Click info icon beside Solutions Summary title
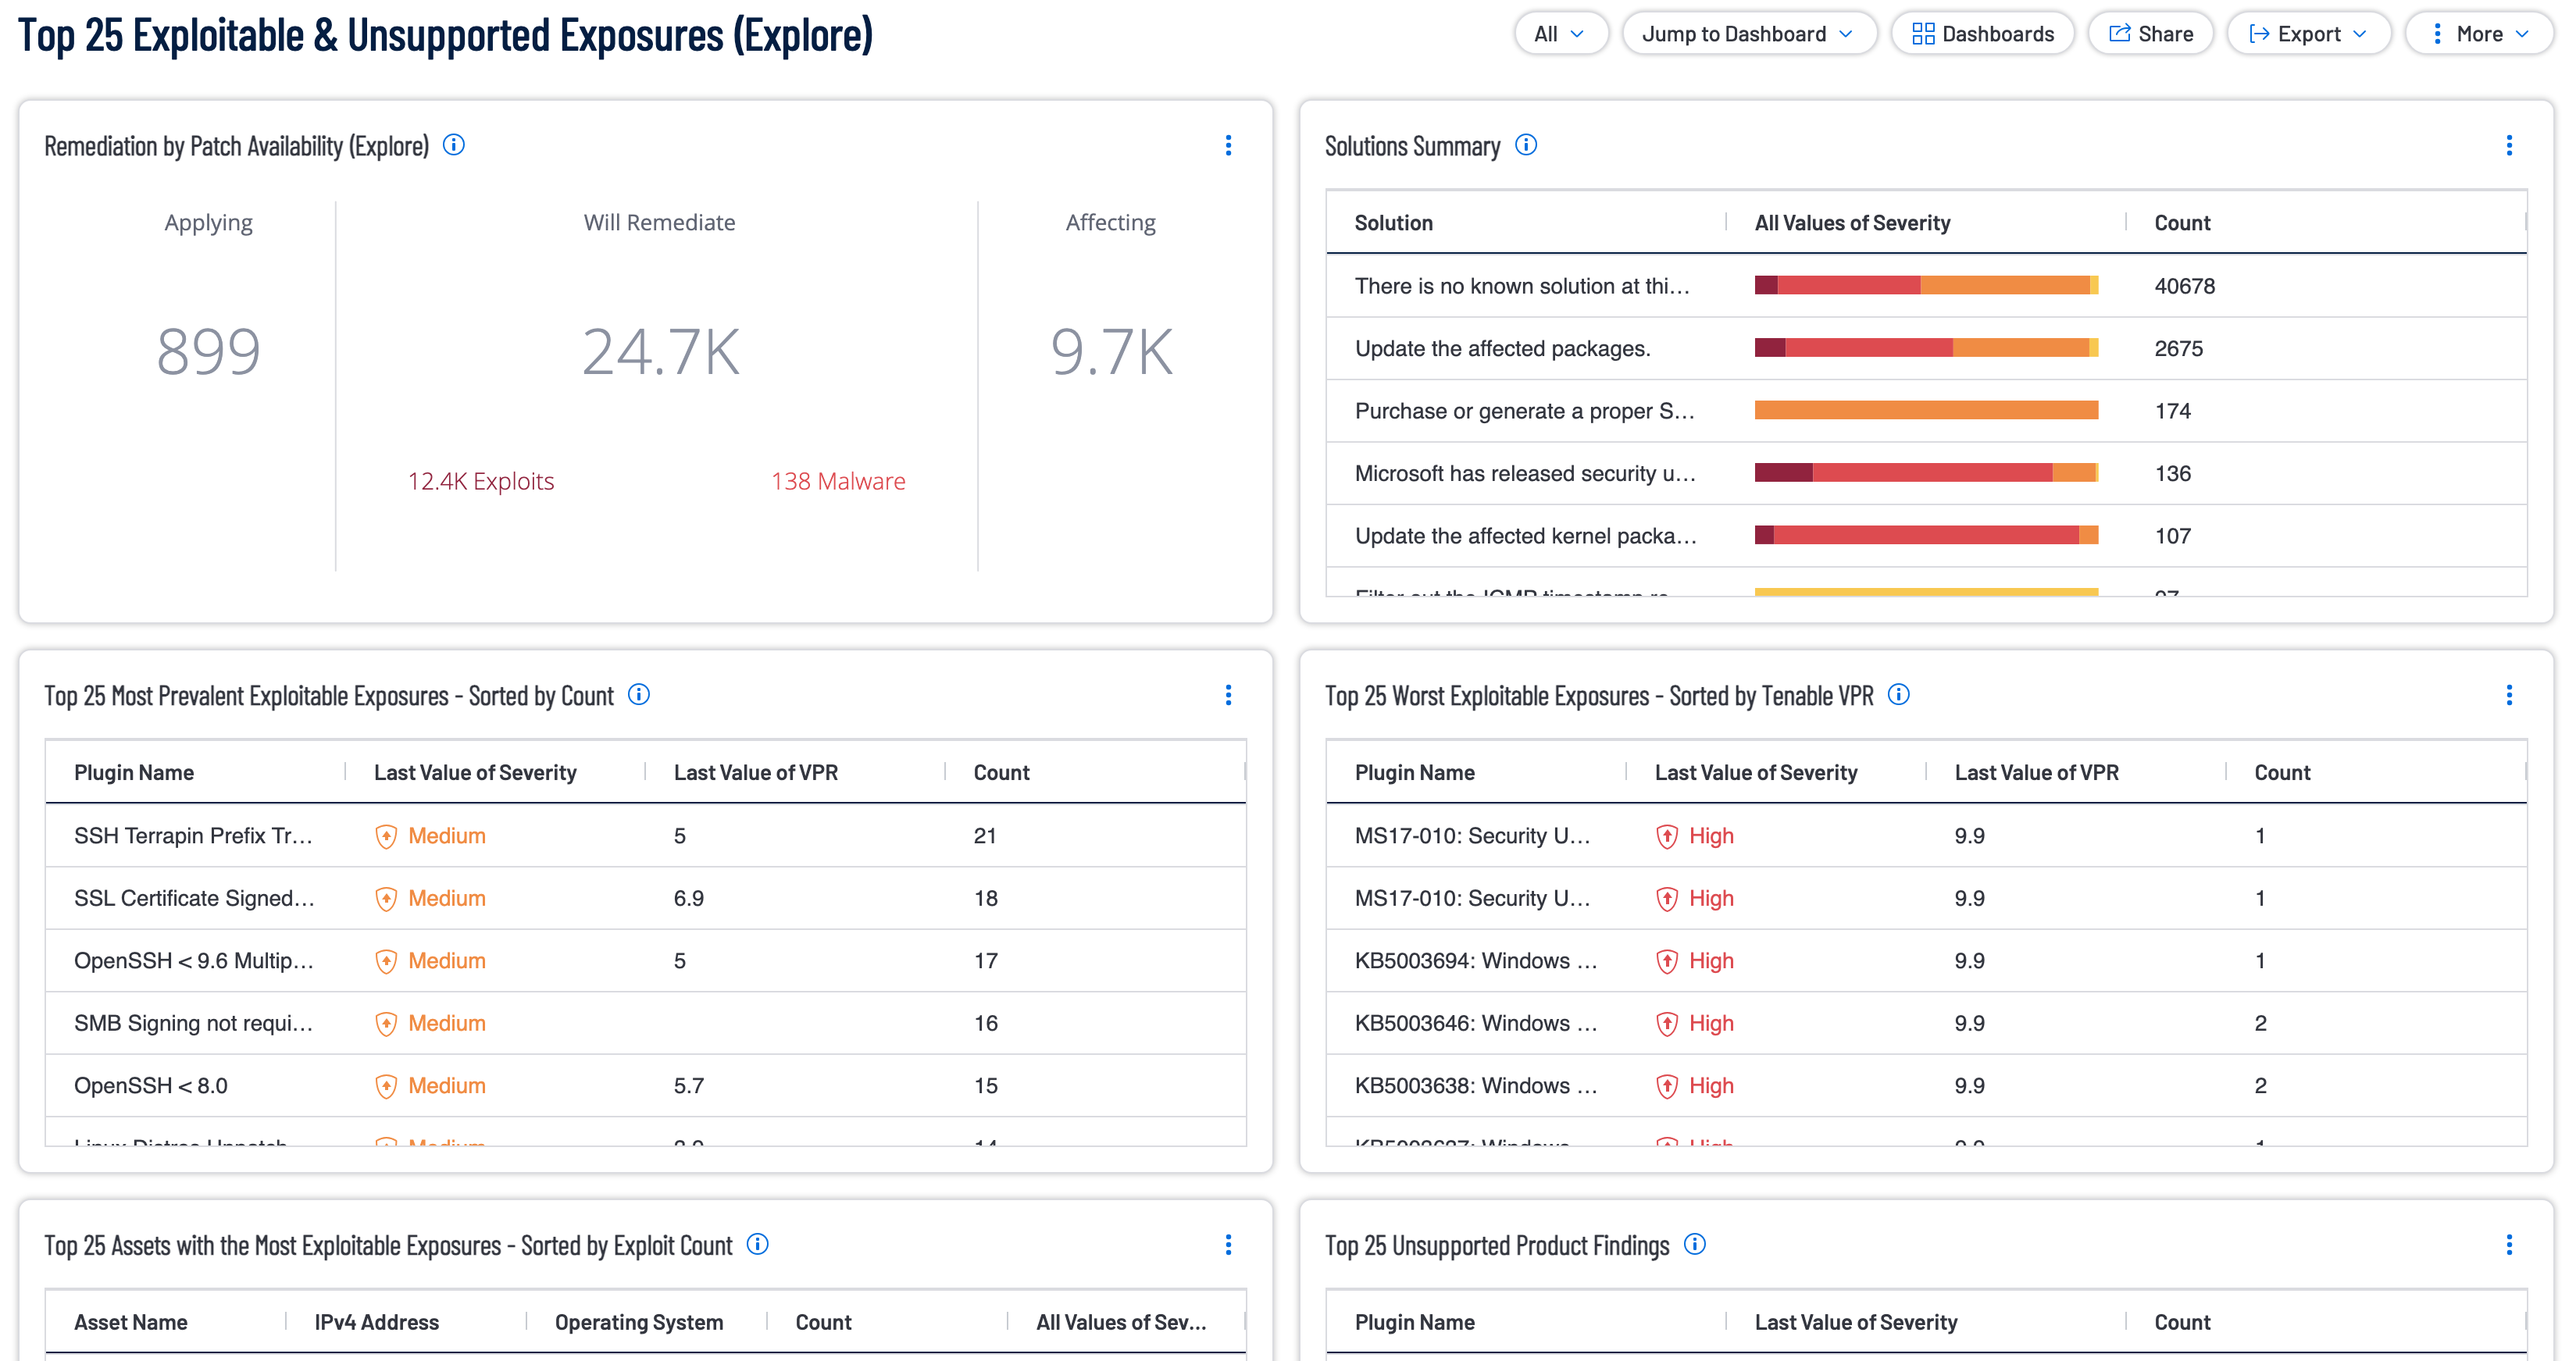This screenshot has width=2576, height=1361. click(1526, 145)
